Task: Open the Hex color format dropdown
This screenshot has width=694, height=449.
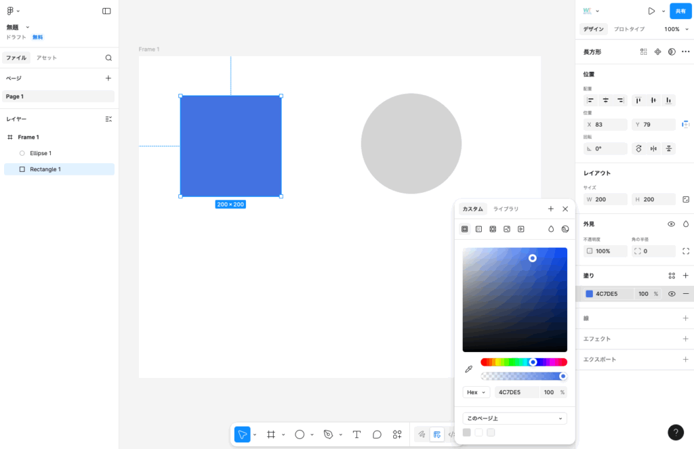Action: click(476, 392)
